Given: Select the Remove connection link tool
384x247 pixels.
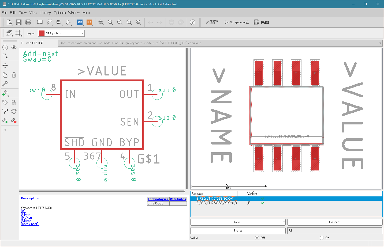Looking at the screenshot, I should [14, 121].
